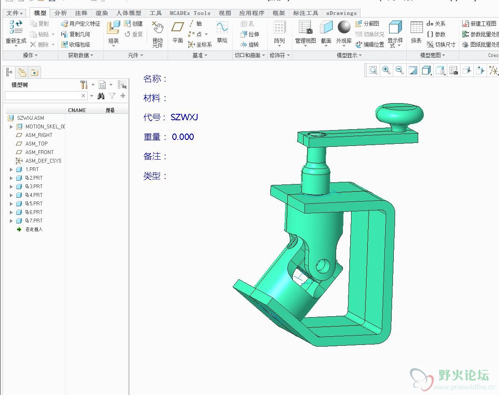Image resolution: width=499 pixels, height=395 pixels.
Task: Open the Appearance Gallery (外观库) sphere
Action: [x=344, y=27]
